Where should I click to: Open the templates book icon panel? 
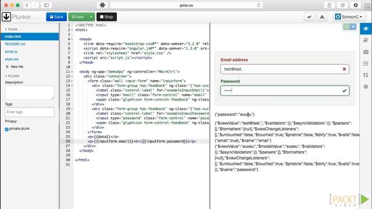(x=366, y=40)
